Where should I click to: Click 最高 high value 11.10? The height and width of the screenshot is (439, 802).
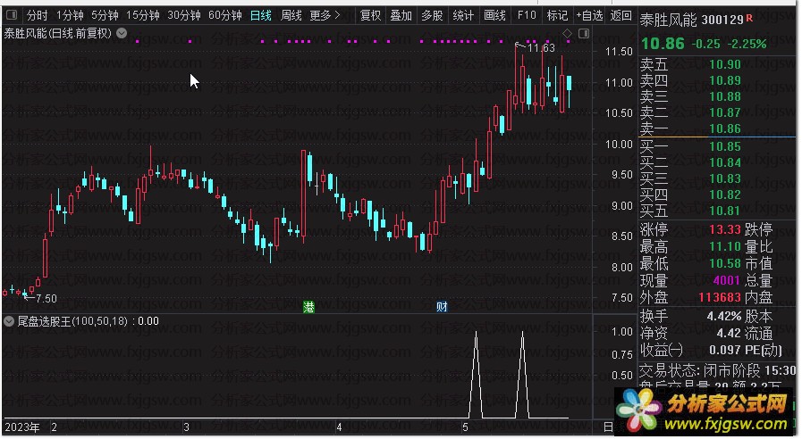coord(725,246)
